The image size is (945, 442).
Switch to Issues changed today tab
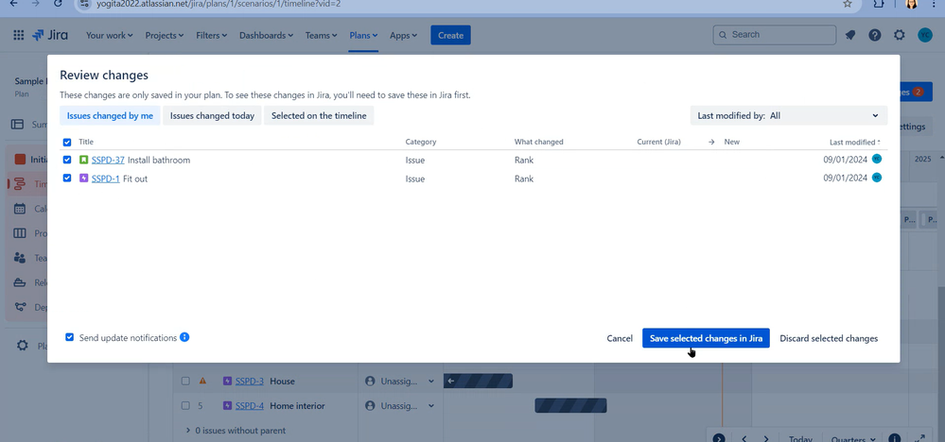pyautogui.click(x=212, y=115)
